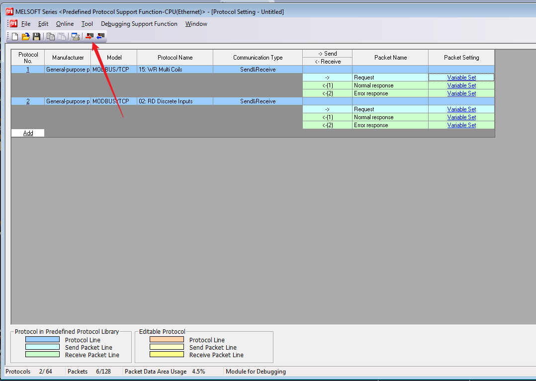Select protocol number 1 cell
The height and width of the screenshot is (381, 536).
tap(28, 70)
